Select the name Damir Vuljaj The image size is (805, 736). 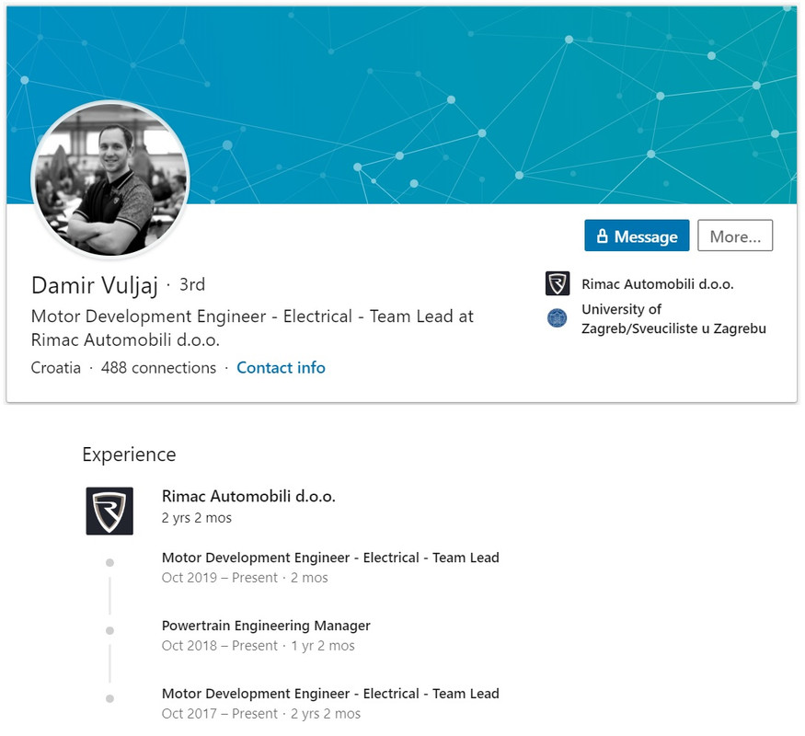[95, 285]
